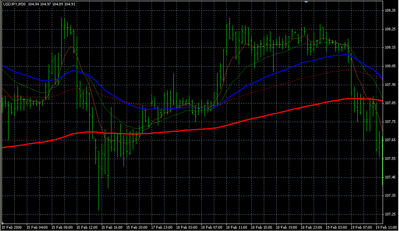
Task: Click the 108.05 price scale label
Action: click(390, 66)
